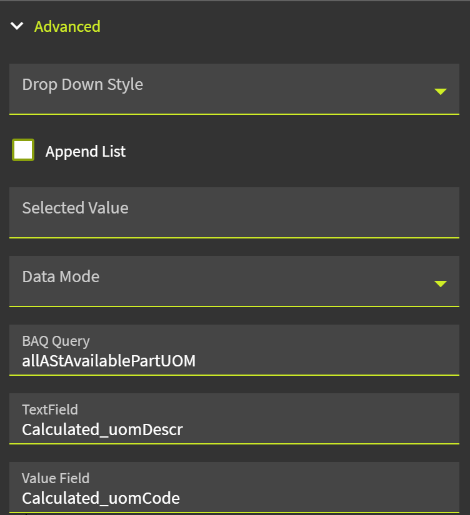Click the Advanced section heading

tap(67, 26)
